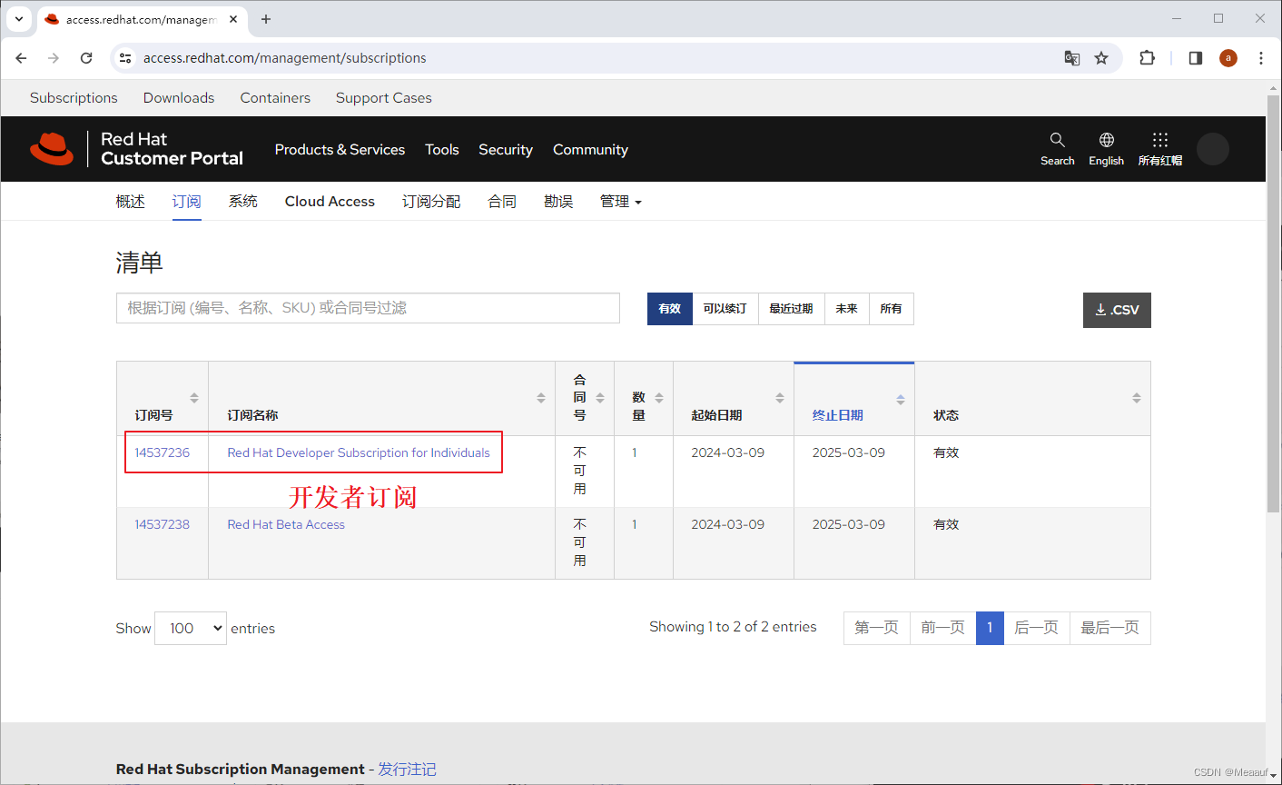Expand the 管理 dropdown menu

coord(621,202)
